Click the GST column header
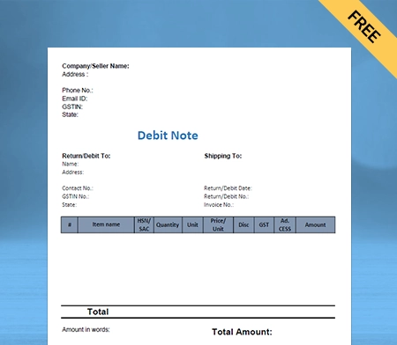 pos(264,224)
